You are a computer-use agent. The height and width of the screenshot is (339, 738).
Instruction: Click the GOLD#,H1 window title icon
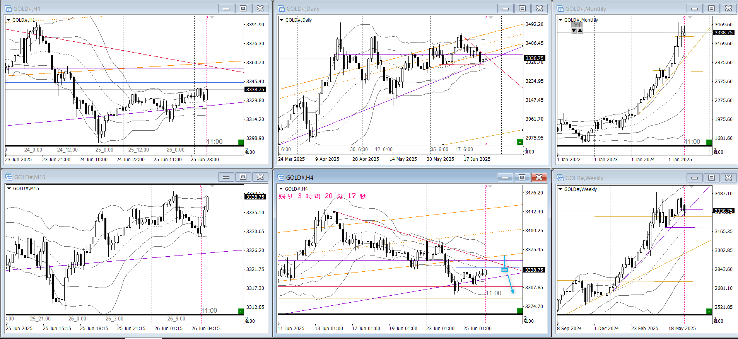pos(8,9)
